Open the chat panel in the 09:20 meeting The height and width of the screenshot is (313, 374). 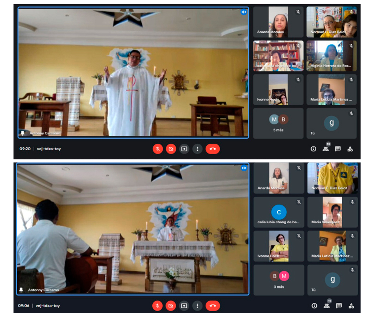coord(338,149)
